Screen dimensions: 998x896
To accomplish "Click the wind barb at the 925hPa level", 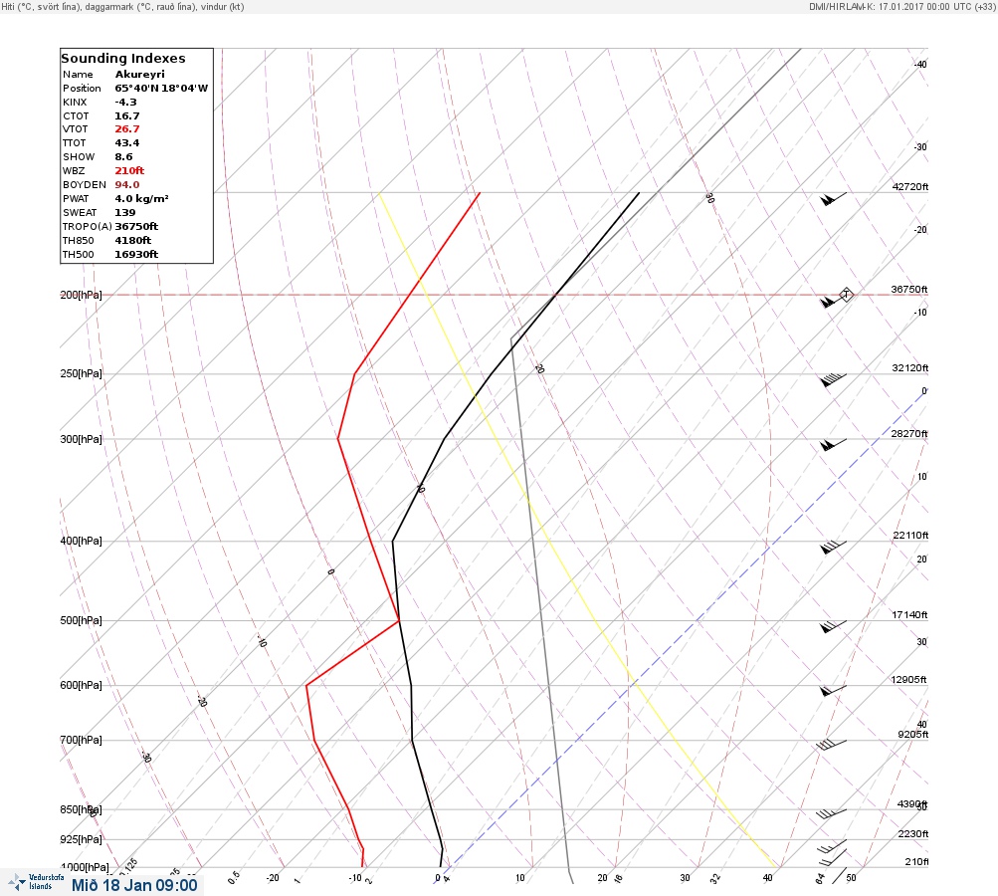I will (x=833, y=846).
